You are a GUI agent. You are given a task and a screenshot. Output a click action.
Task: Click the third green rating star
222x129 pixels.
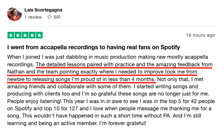coord(25,35)
